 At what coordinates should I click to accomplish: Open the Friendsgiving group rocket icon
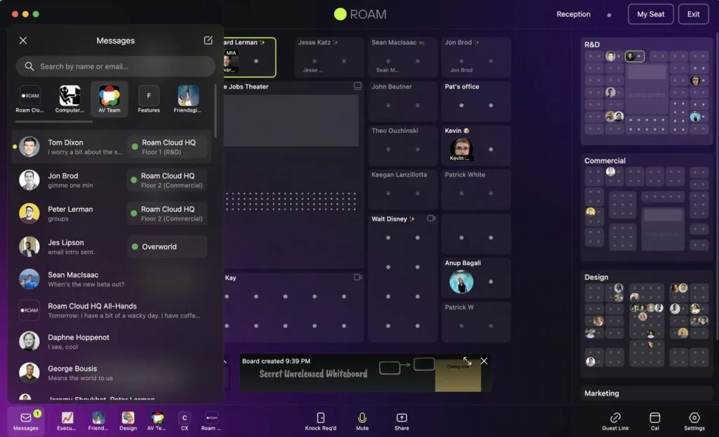[x=188, y=98]
